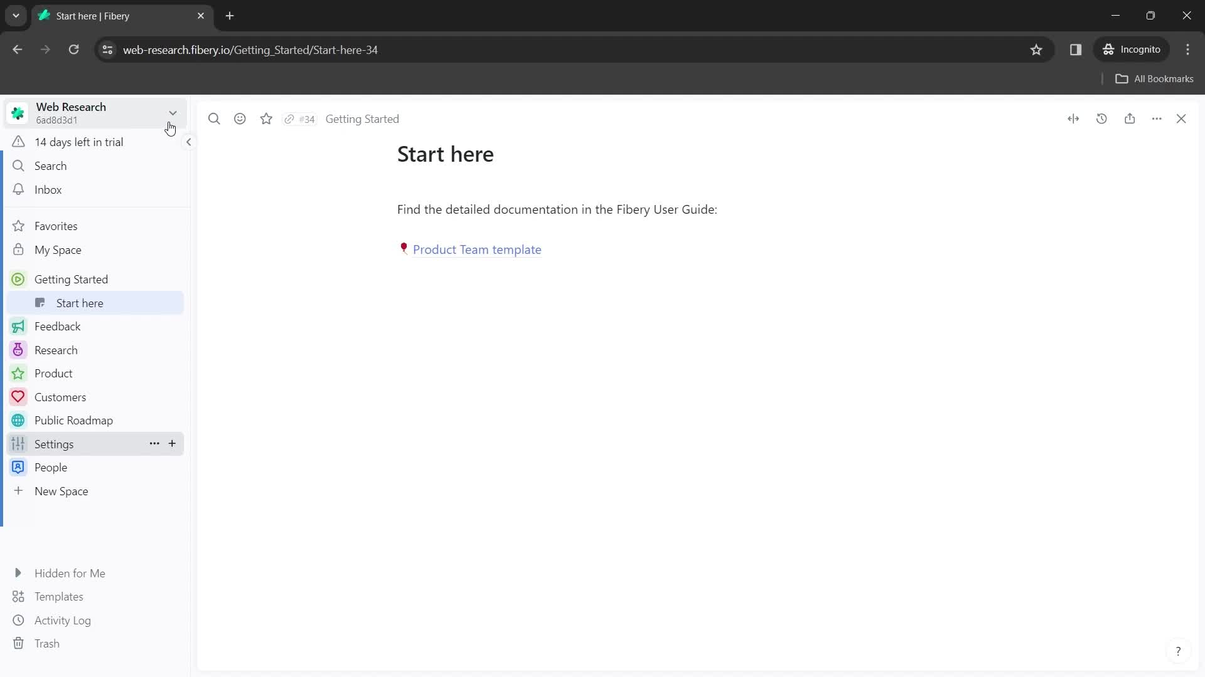The image size is (1205, 677).
Task: Click New Space button in sidebar
Action: pyautogui.click(x=62, y=491)
